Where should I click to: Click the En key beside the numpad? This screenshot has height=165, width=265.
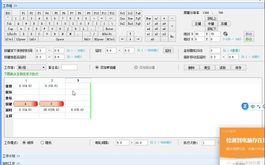[x=172, y=37]
